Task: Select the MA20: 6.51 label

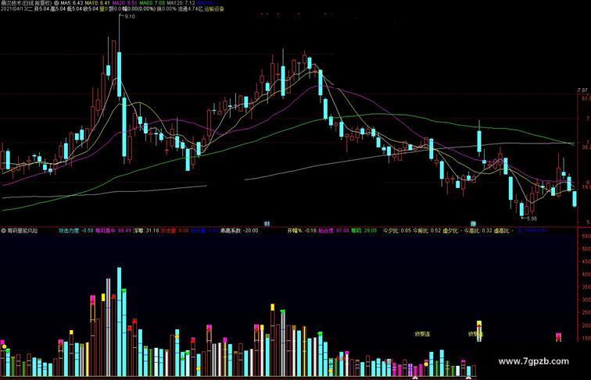Action: [x=125, y=3]
